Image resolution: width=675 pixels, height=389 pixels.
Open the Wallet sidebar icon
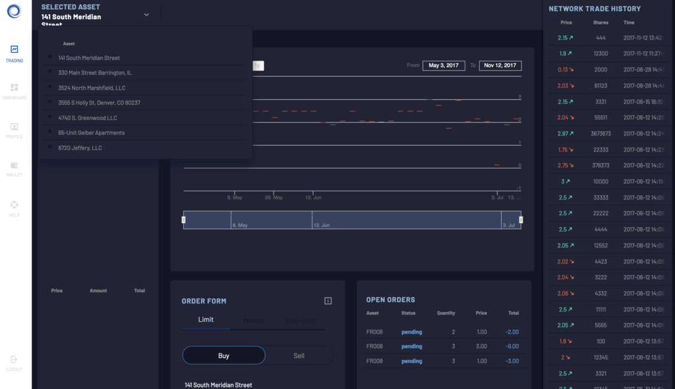pyautogui.click(x=15, y=165)
